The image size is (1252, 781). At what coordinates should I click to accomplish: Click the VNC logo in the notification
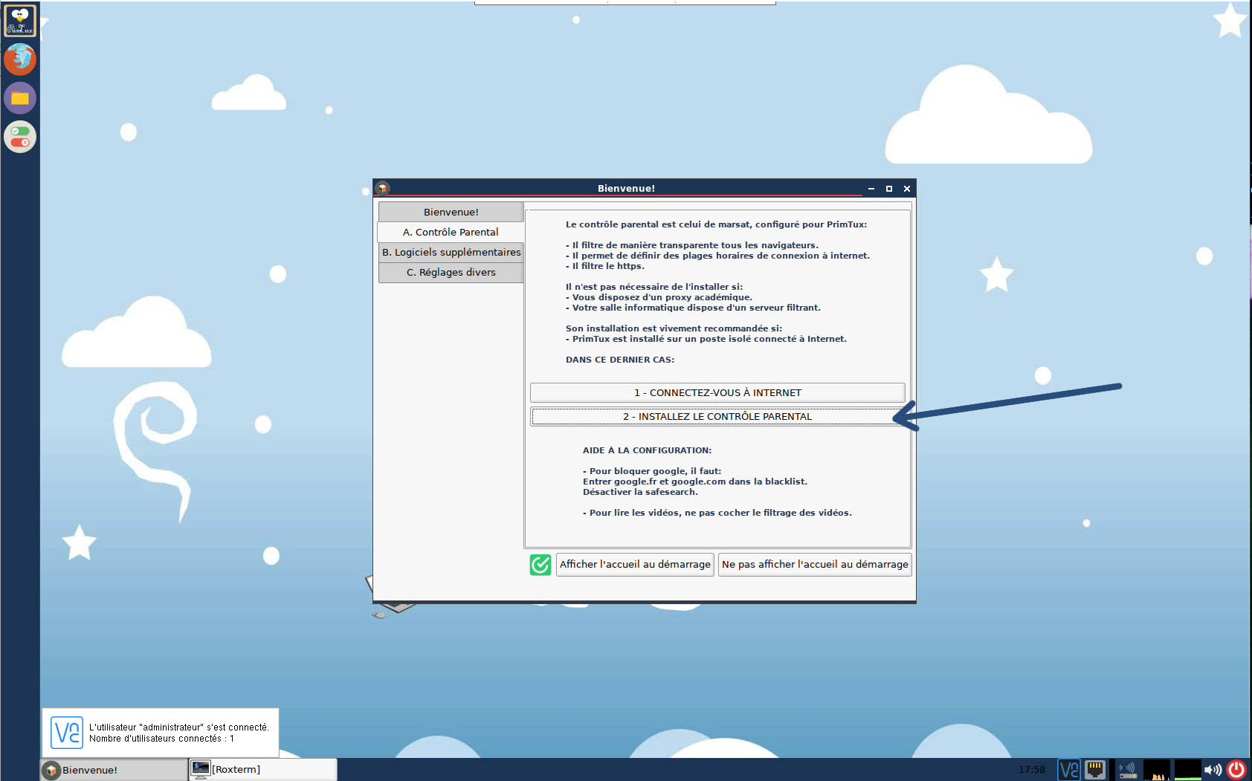tap(67, 733)
